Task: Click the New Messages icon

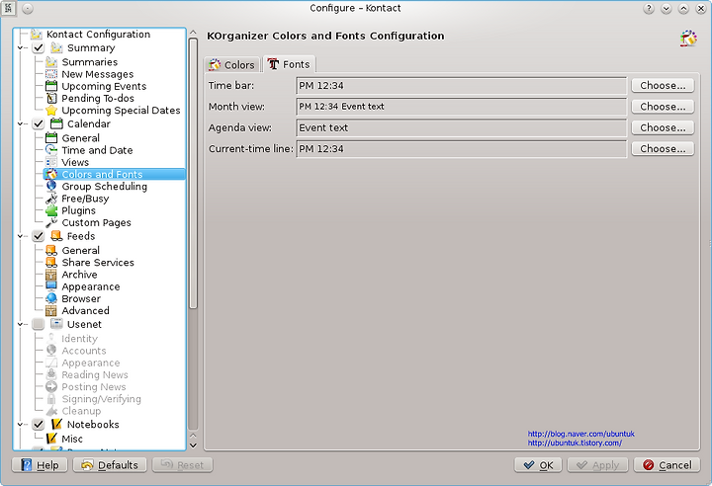Action: point(51,74)
